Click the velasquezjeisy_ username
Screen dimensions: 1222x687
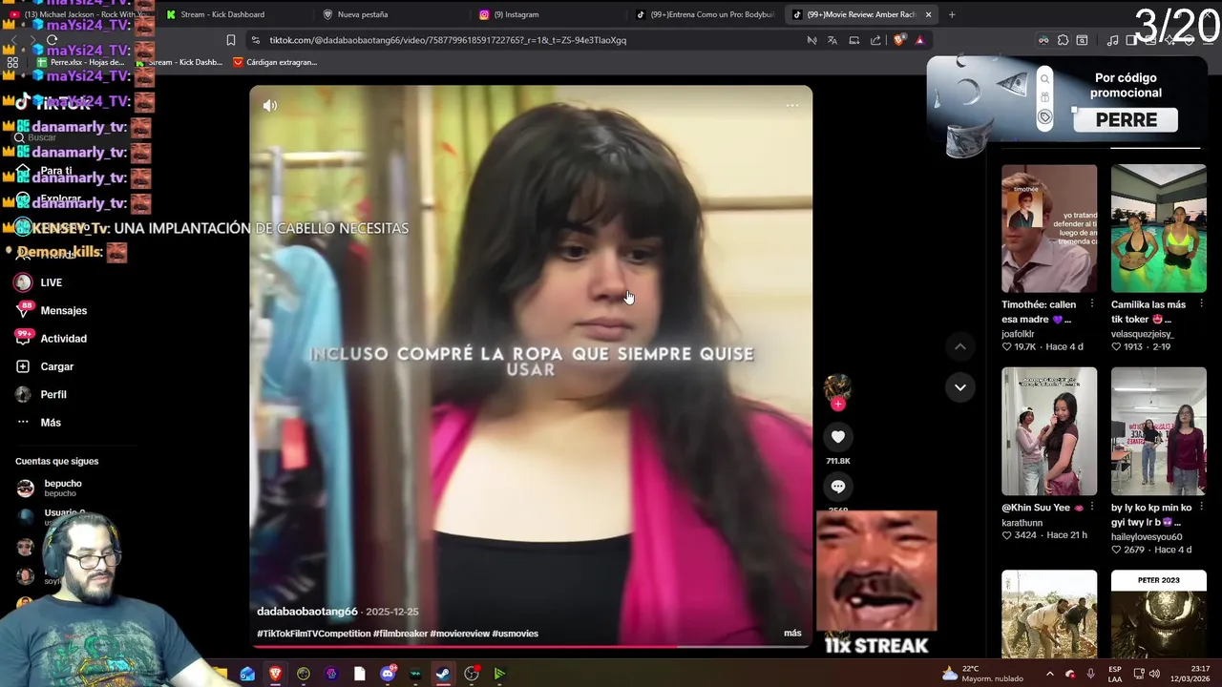[1142, 334]
